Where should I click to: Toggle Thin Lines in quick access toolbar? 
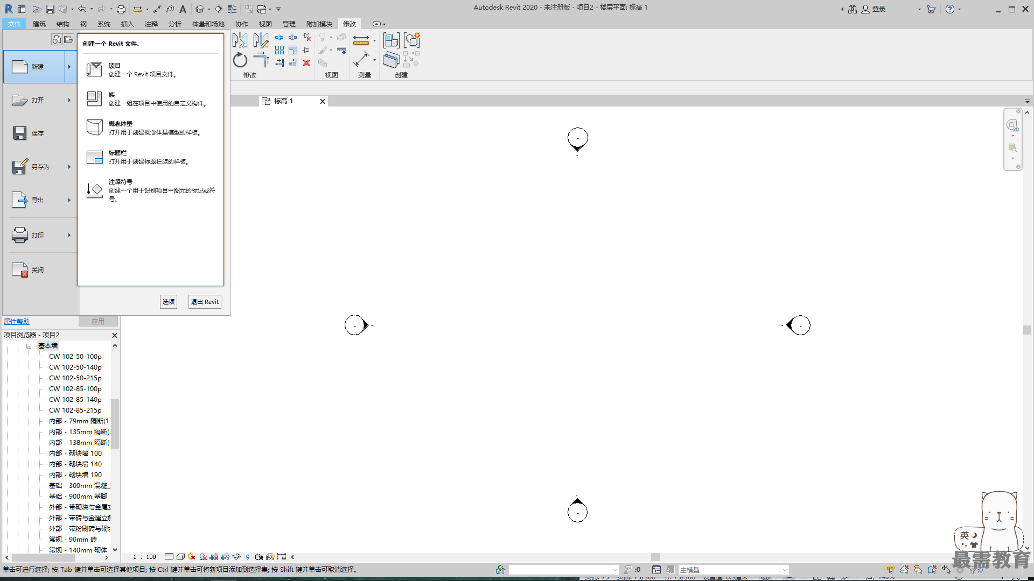[x=232, y=9]
